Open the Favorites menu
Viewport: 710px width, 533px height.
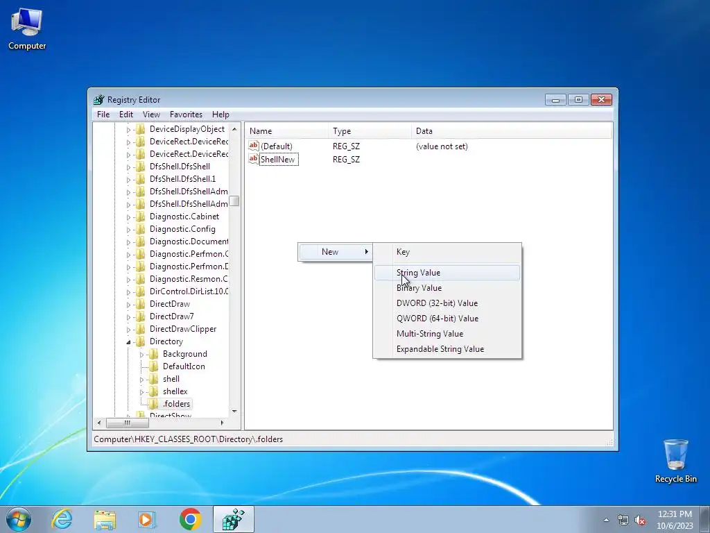coord(186,115)
